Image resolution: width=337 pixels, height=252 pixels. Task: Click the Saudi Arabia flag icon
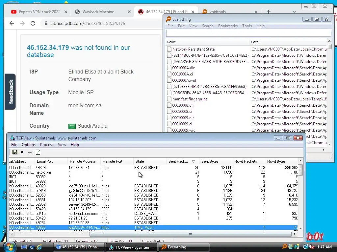coord(72,126)
